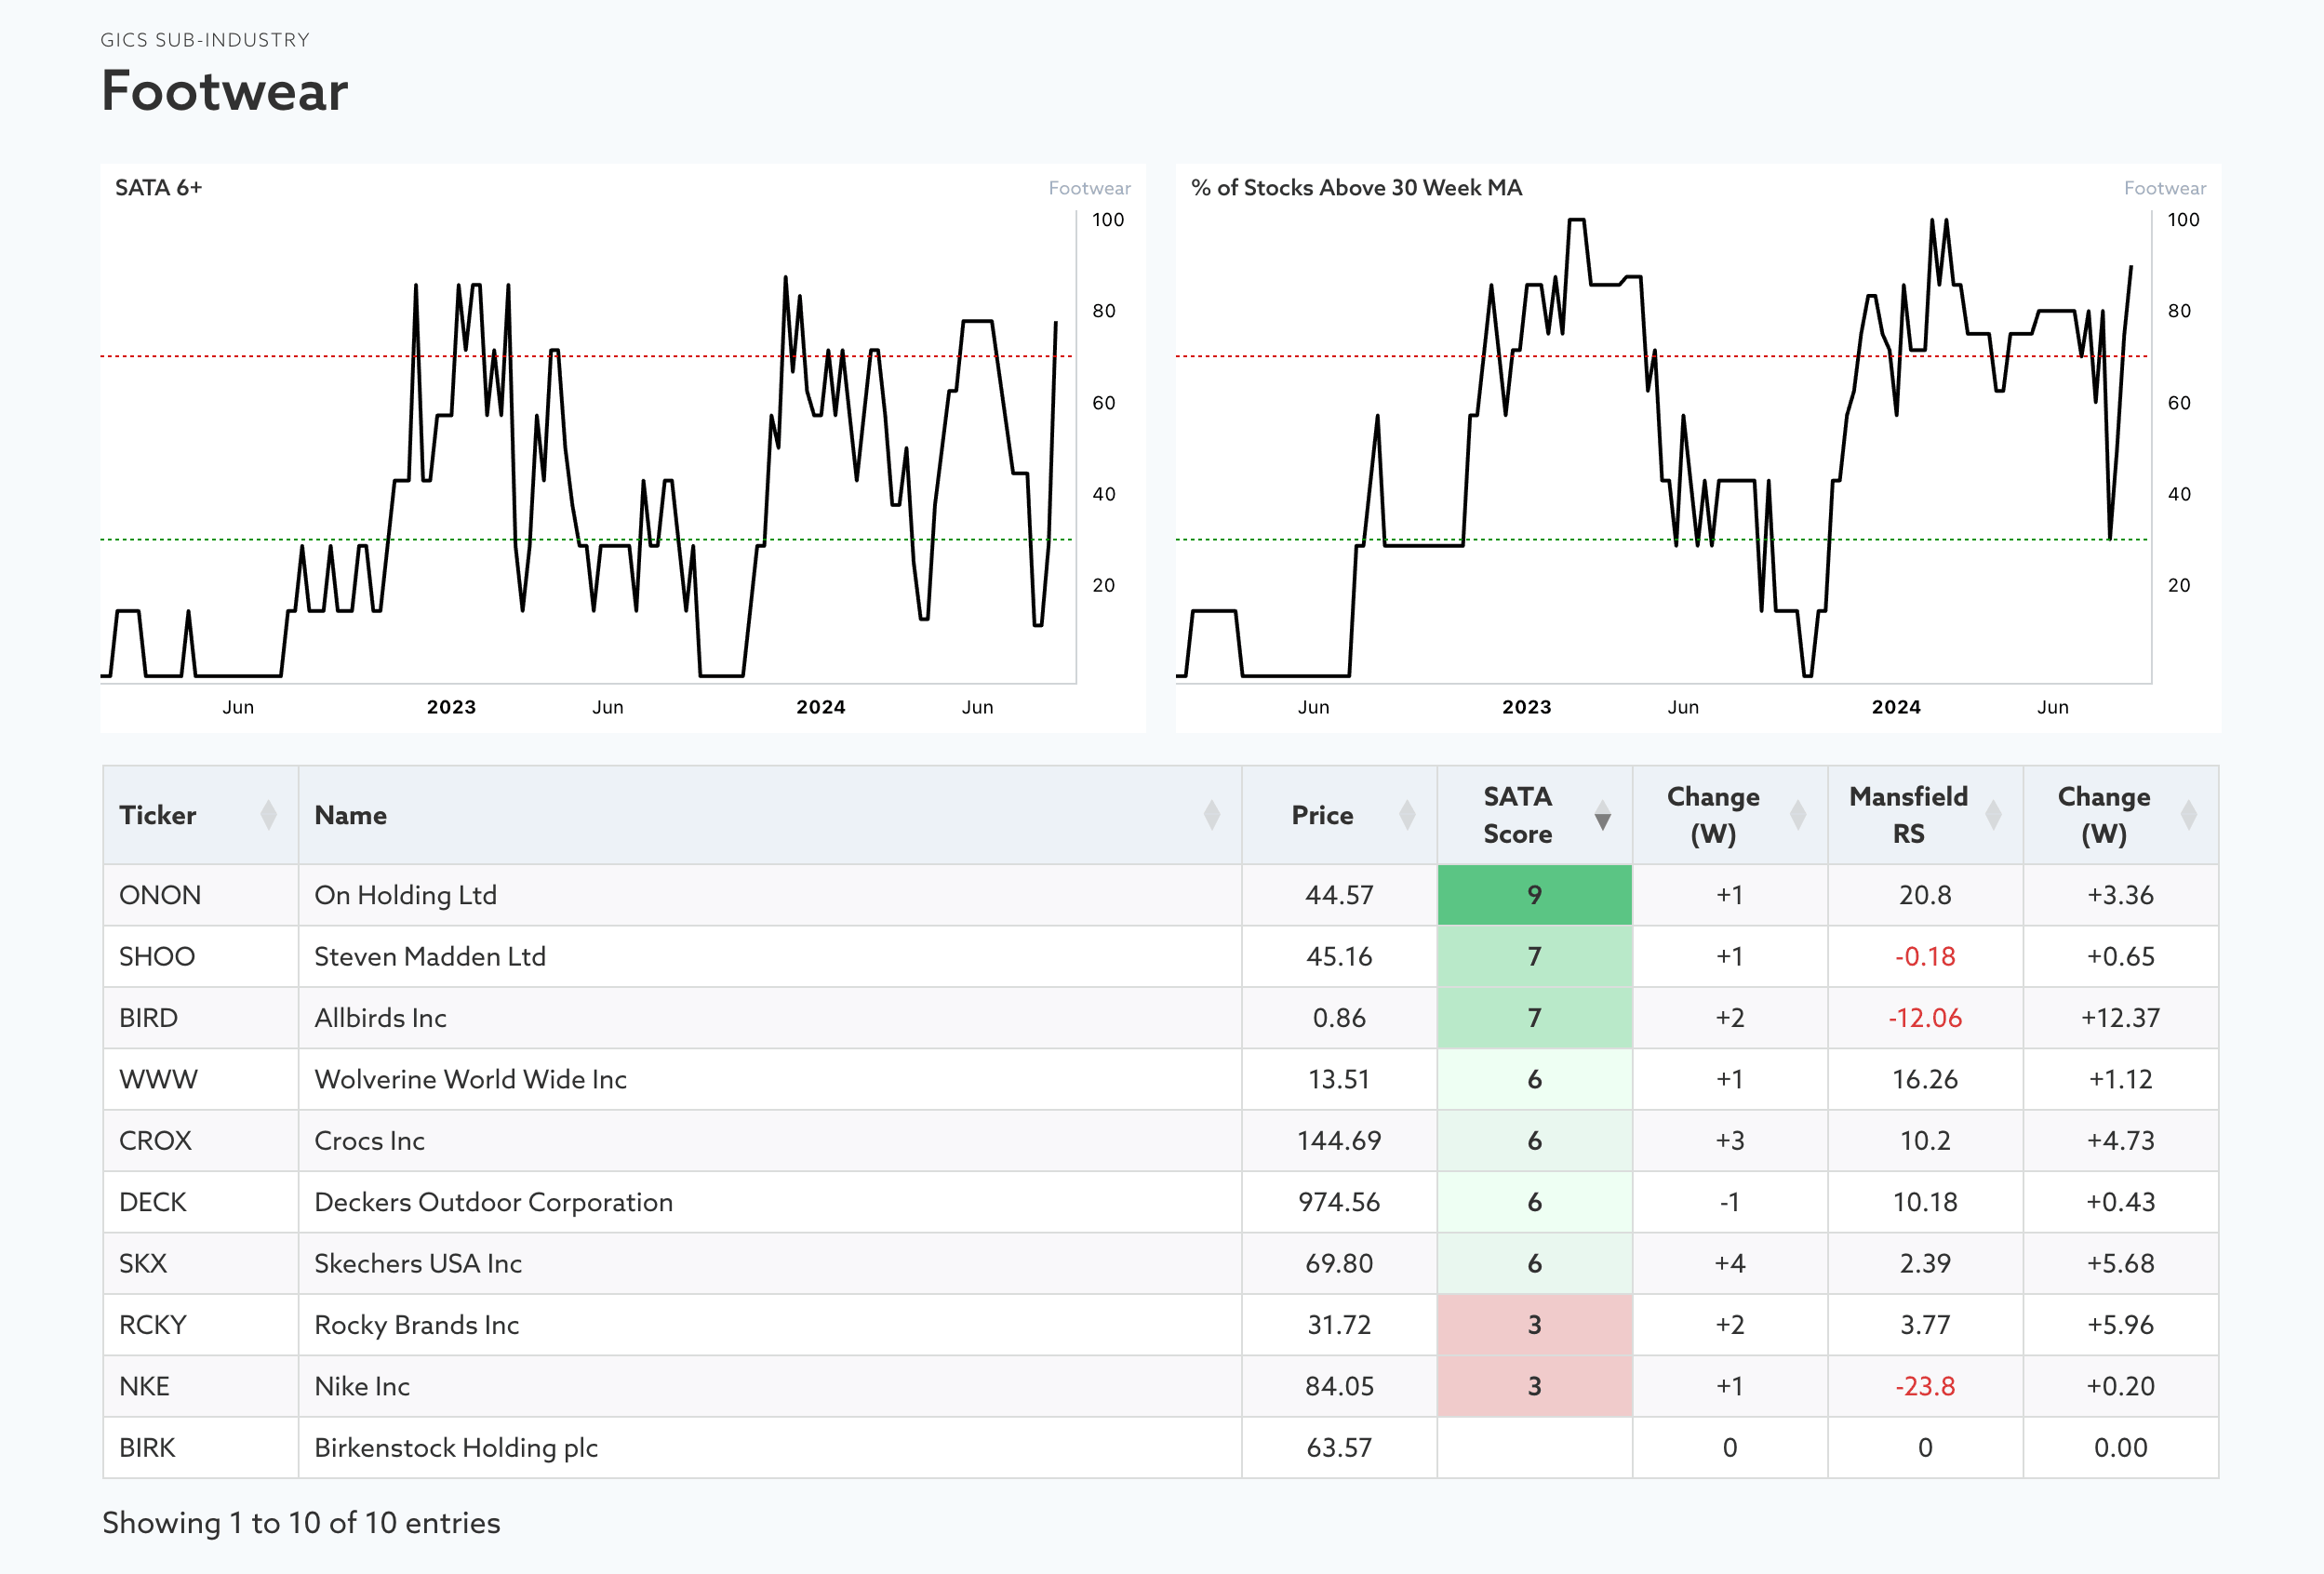Sort table by Ticker column arrows

pos(268,815)
